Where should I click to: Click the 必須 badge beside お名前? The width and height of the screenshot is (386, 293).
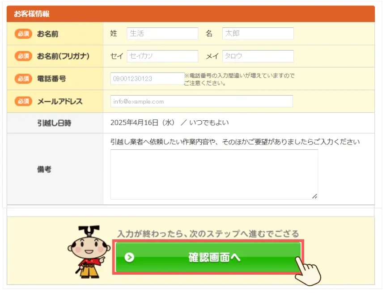coord(23,34)
